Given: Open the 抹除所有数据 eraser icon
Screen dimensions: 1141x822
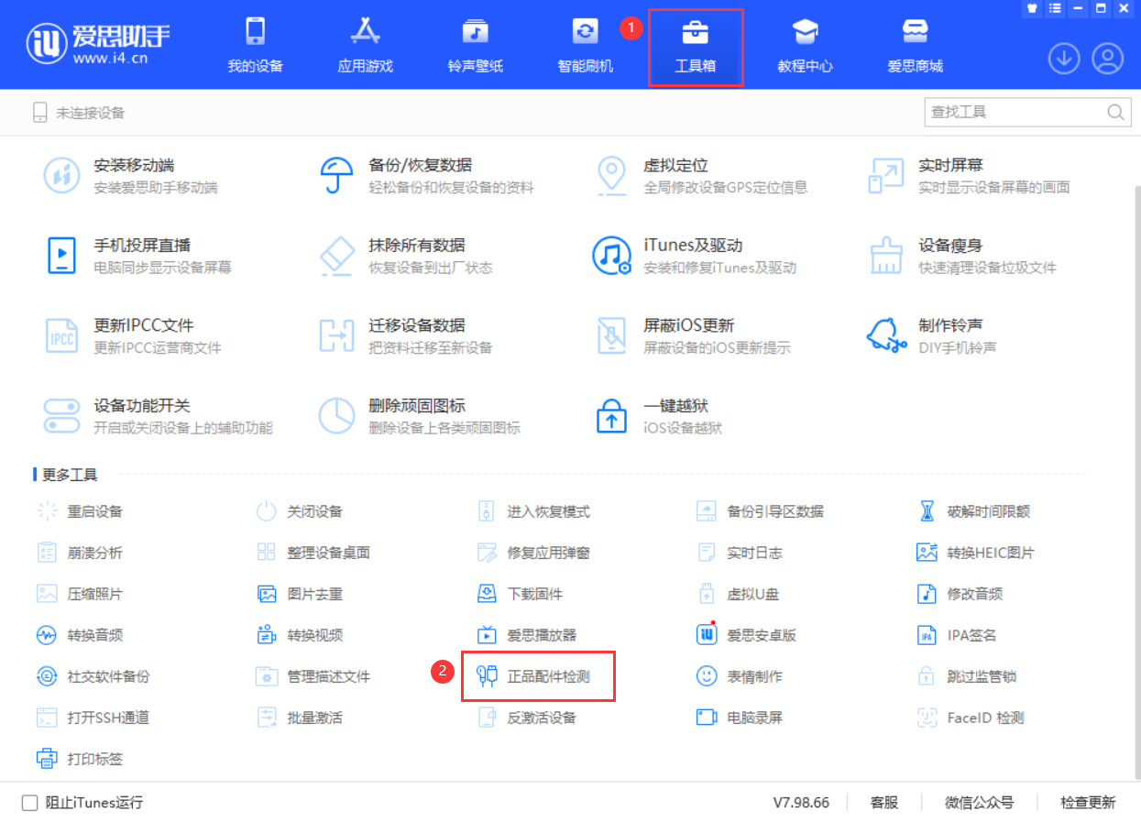Looking at the screenshot, I should (337, 255).
